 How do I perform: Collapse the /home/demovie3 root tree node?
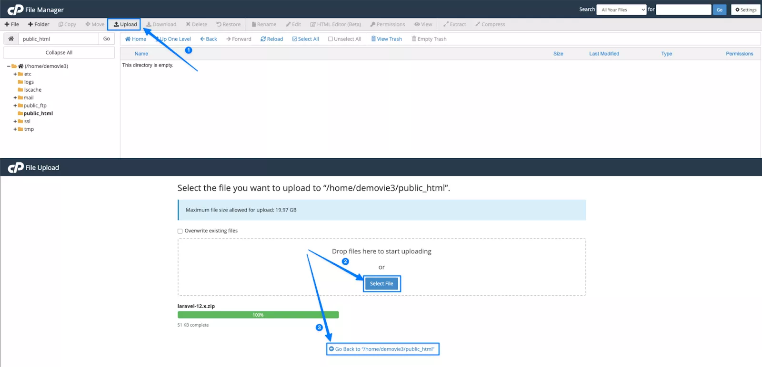[9, 66]
